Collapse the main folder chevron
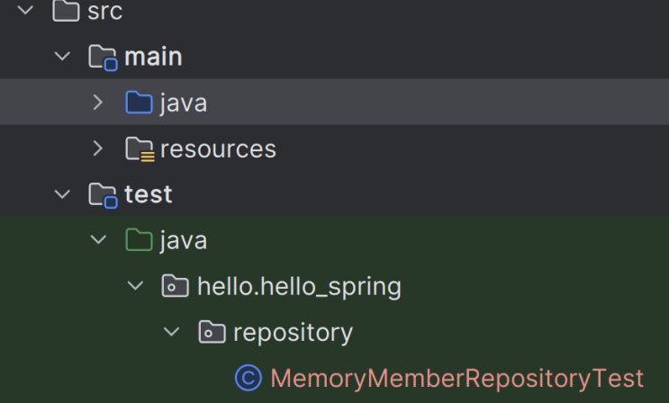The width and height of the screenshot is (669, 403). click(62, 58)
